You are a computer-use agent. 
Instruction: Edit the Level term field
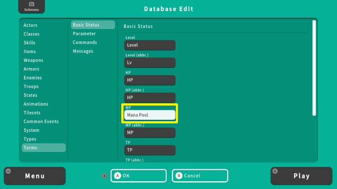150,45
